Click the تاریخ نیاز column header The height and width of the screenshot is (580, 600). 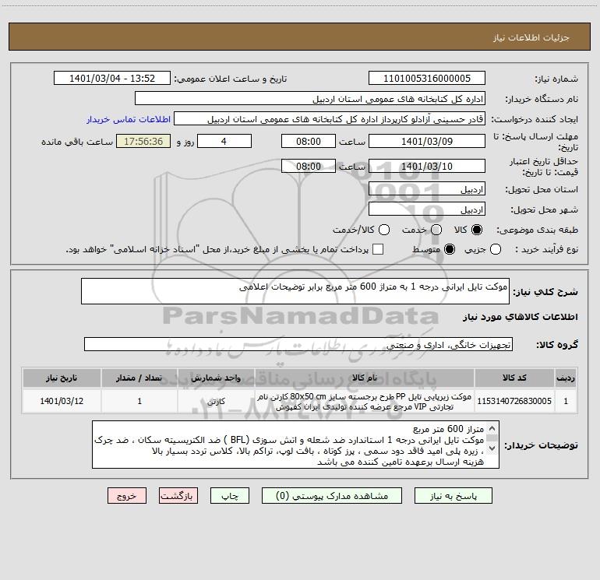point(62,378)
